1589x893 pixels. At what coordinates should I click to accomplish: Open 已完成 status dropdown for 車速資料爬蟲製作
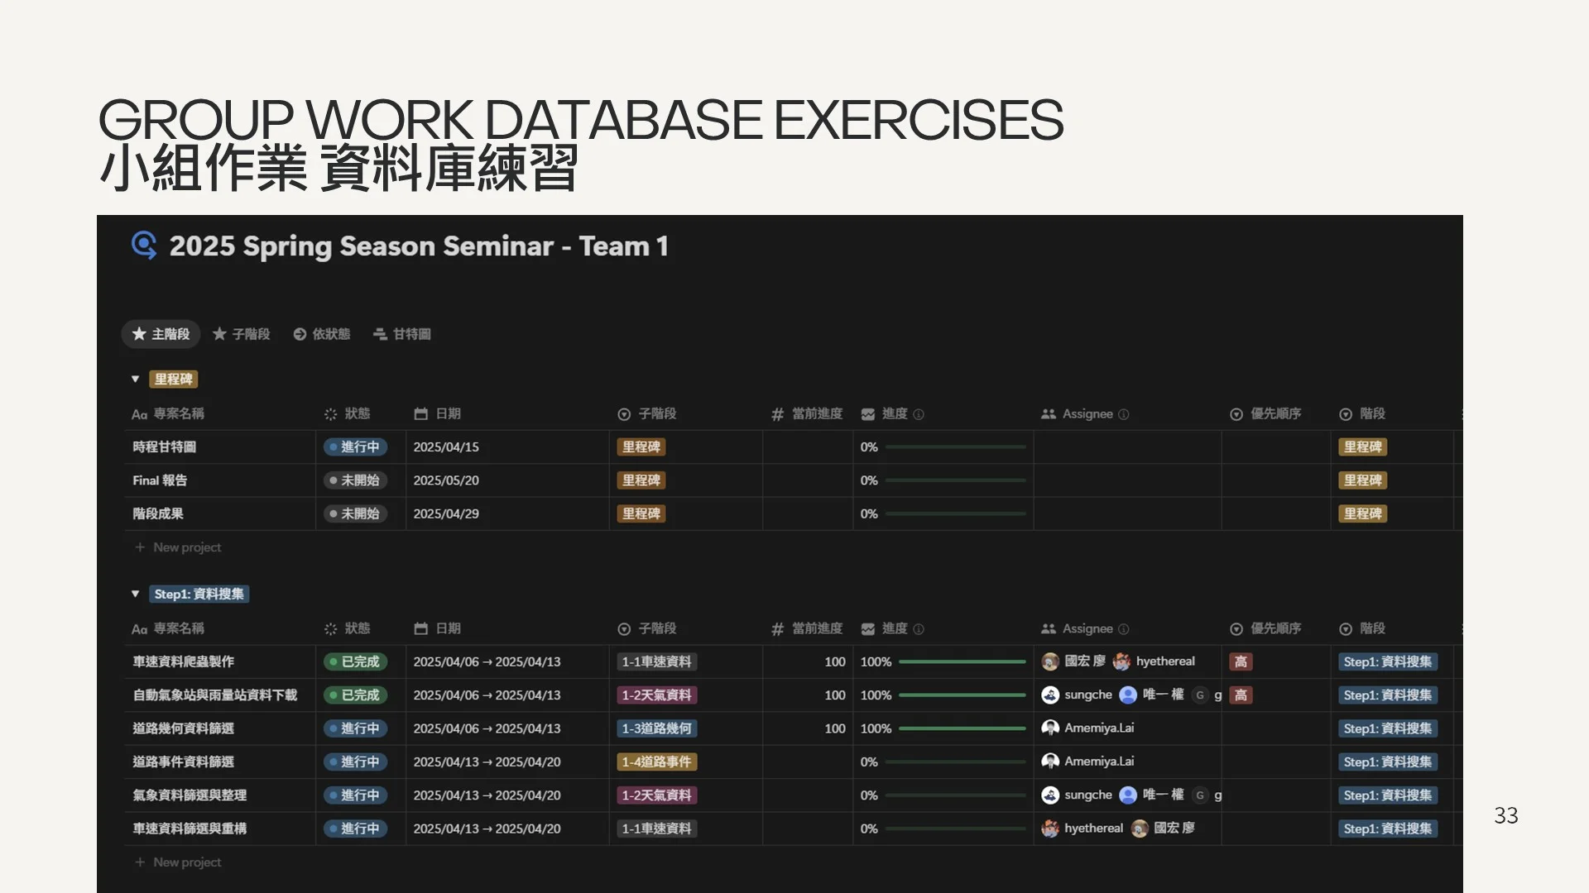355,661
